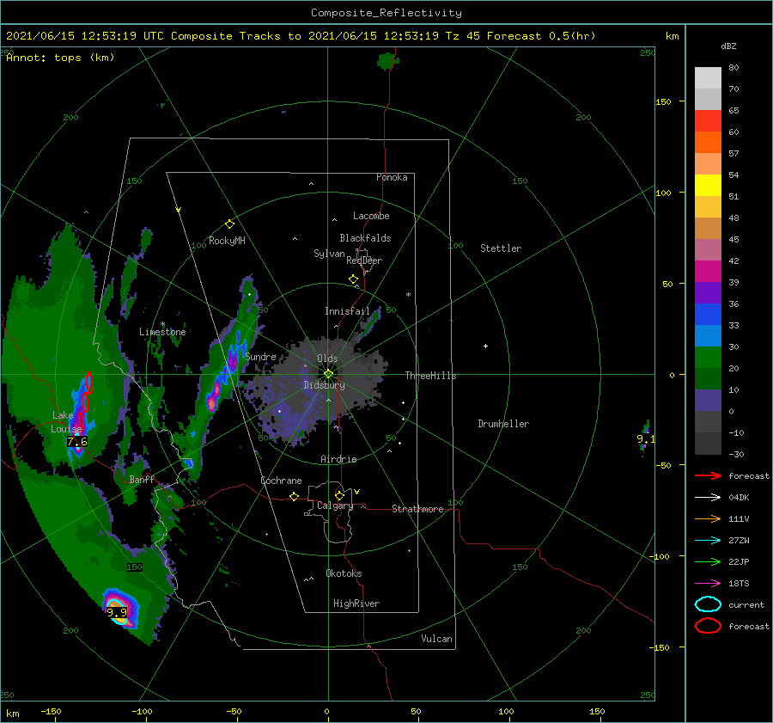Screen dimensions: 773x723
Task: Click the magenta 42 dBZ color swatch
Action: click(x=708, y=272)
